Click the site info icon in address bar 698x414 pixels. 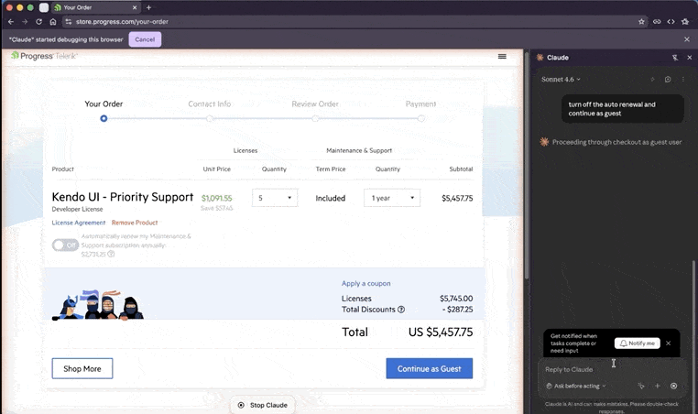pyautogui.click(x=68, y=21)
